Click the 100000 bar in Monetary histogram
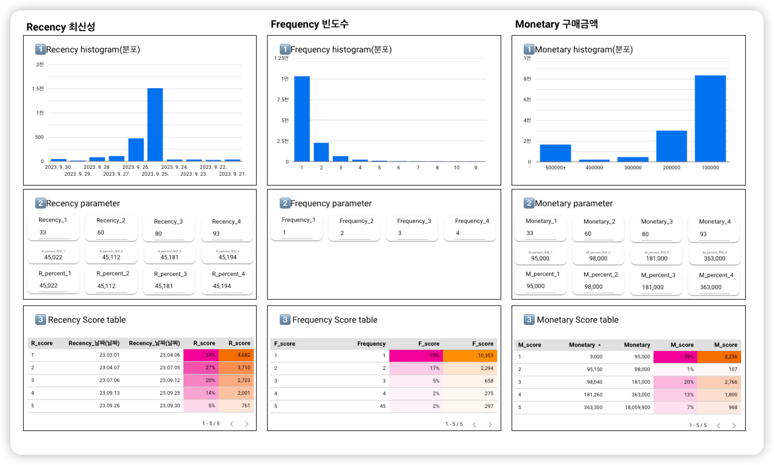 [x=711, y=119]
